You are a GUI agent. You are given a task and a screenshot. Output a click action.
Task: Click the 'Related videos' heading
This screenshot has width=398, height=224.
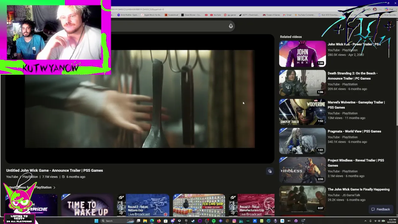point(291,37)
